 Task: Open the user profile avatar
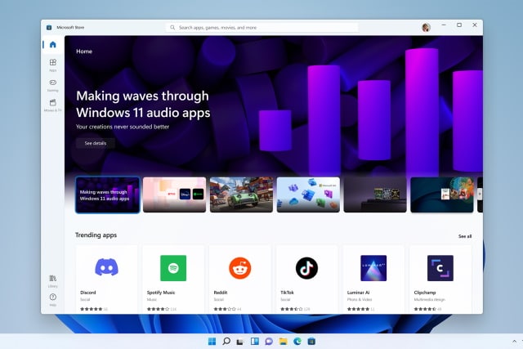pyautogui.click(x=426, y=27)
